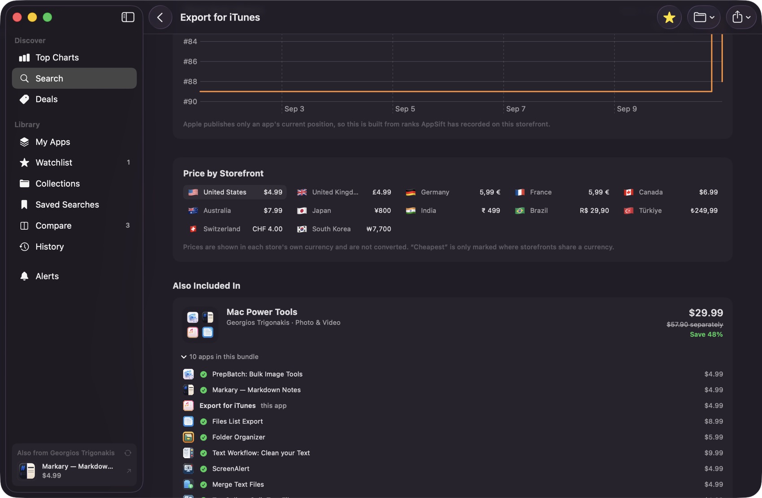Click the My Apps layers icon
Screen dimensions: 762x498
pyautogui.click(x=24, y=142)
